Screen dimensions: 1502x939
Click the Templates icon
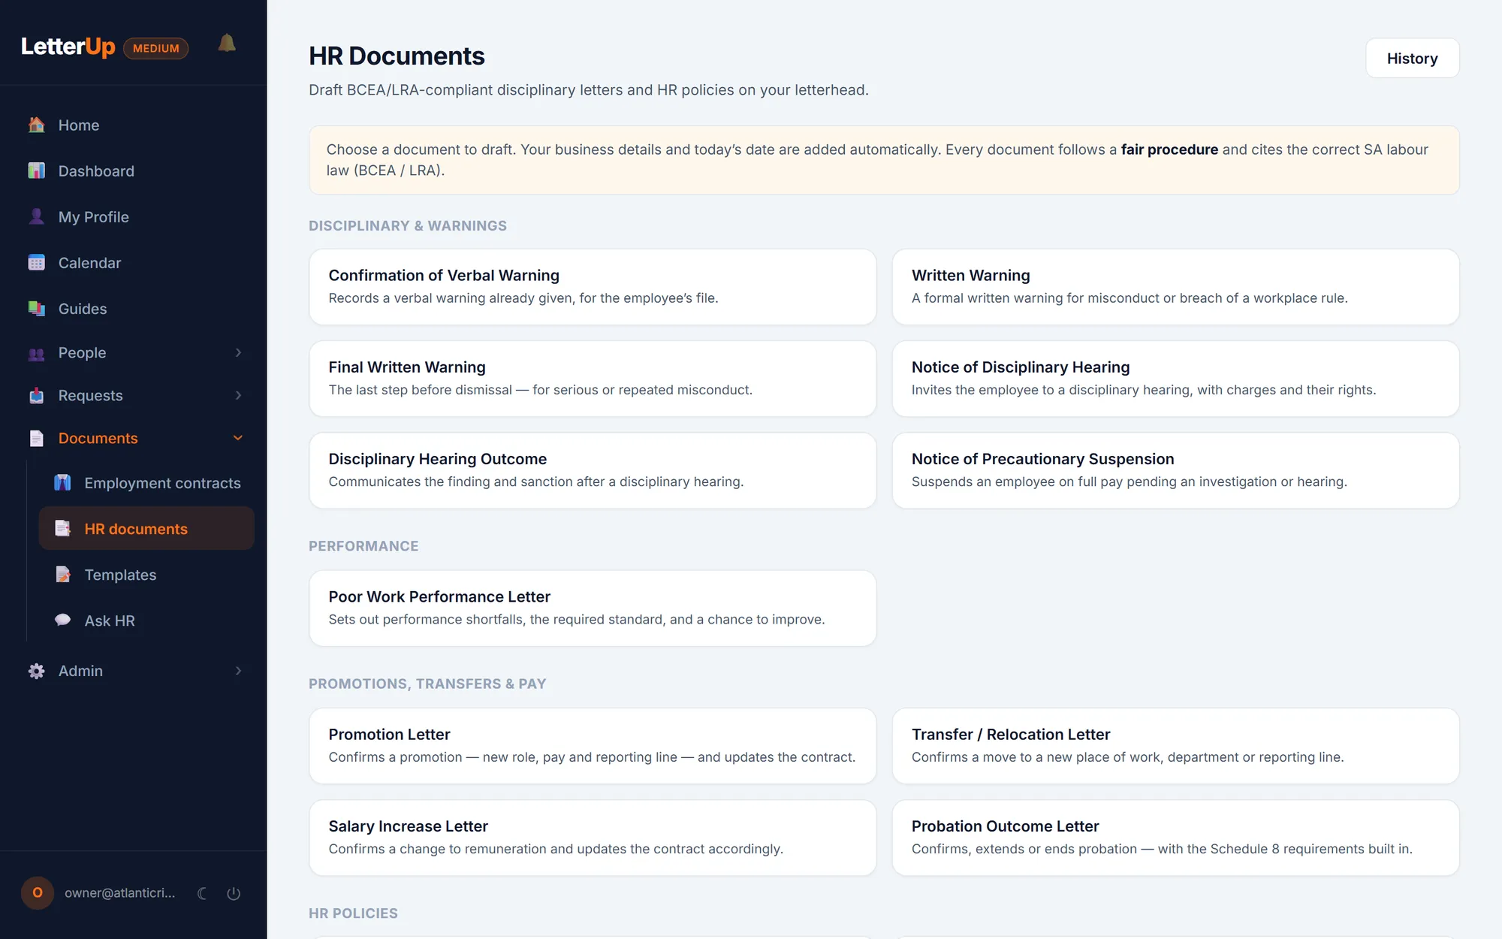pos(62,574)
